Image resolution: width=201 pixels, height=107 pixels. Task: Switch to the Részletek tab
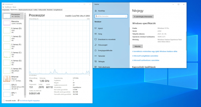coord(50,10)
